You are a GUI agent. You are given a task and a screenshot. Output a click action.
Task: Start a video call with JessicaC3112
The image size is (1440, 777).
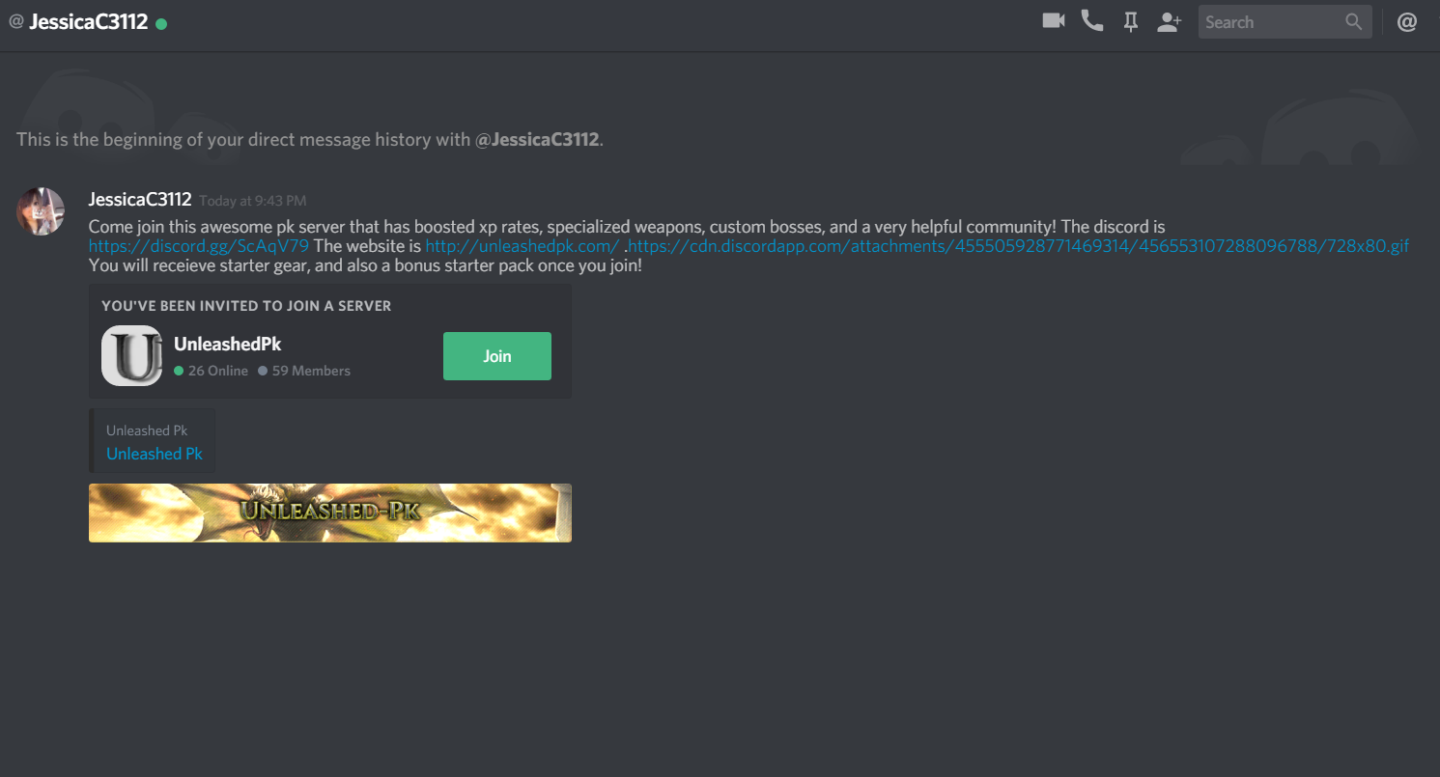1053,20
